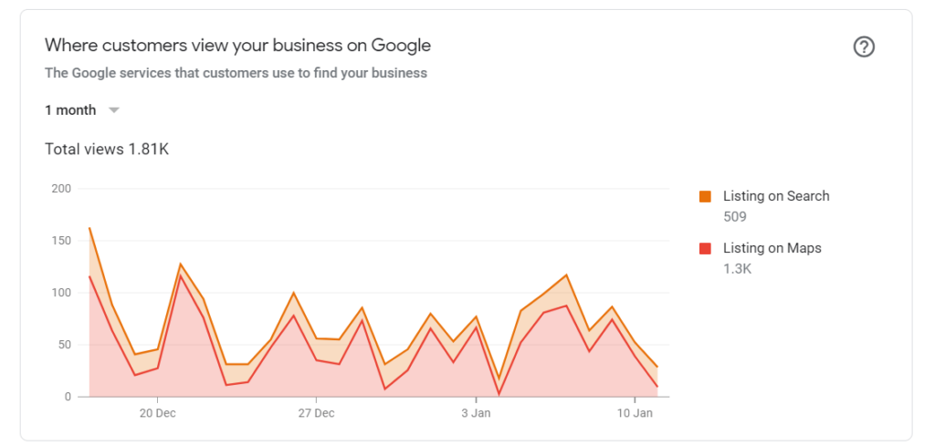Click the chart title heading text
Image resolution: width=935 pixels, height=446 pixels.
[x=238, y=46]
